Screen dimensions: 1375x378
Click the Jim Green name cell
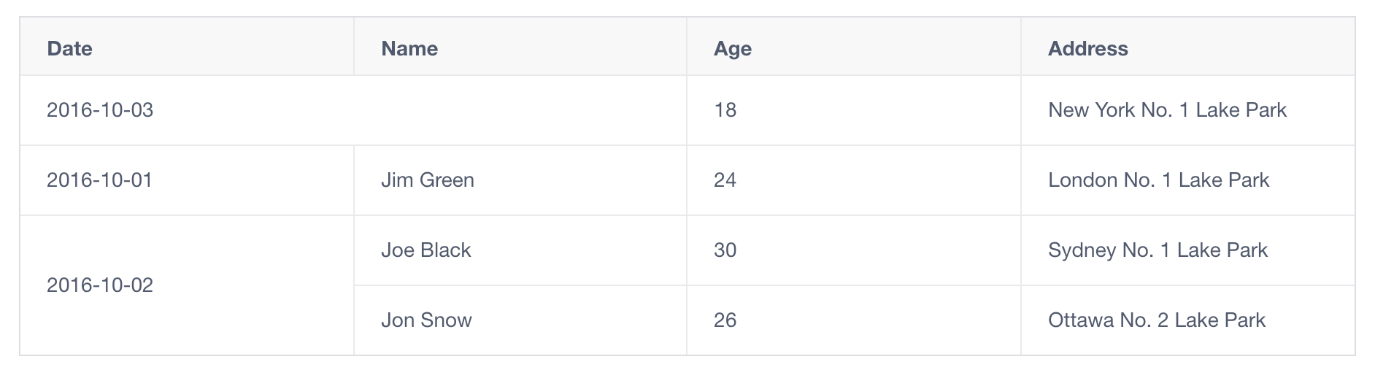pyautogui.click(x=520, y=180)
